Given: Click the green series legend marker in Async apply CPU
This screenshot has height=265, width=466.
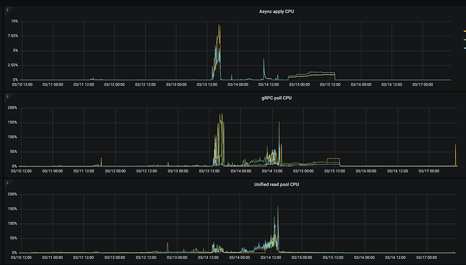Looking at the screenshot, I should 465,40.
